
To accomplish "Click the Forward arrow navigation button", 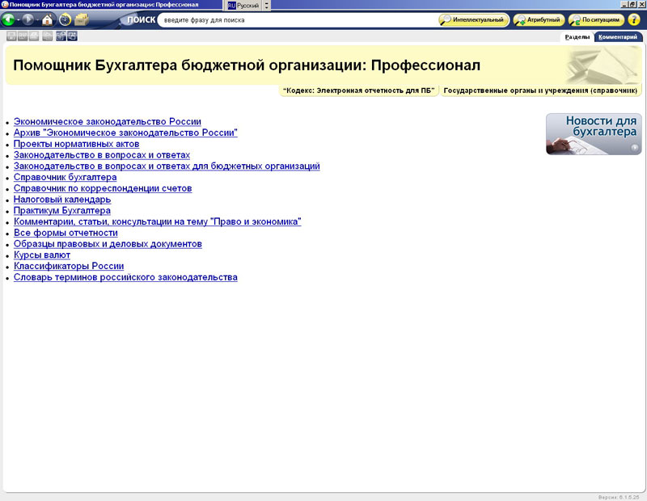I will pos(29,19).
